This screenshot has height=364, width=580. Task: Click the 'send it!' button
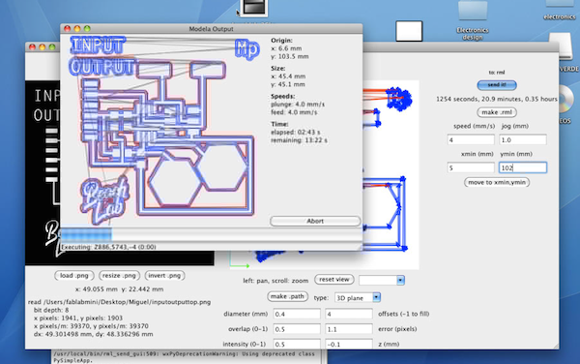pyautogui.click(x=497, y=85)
